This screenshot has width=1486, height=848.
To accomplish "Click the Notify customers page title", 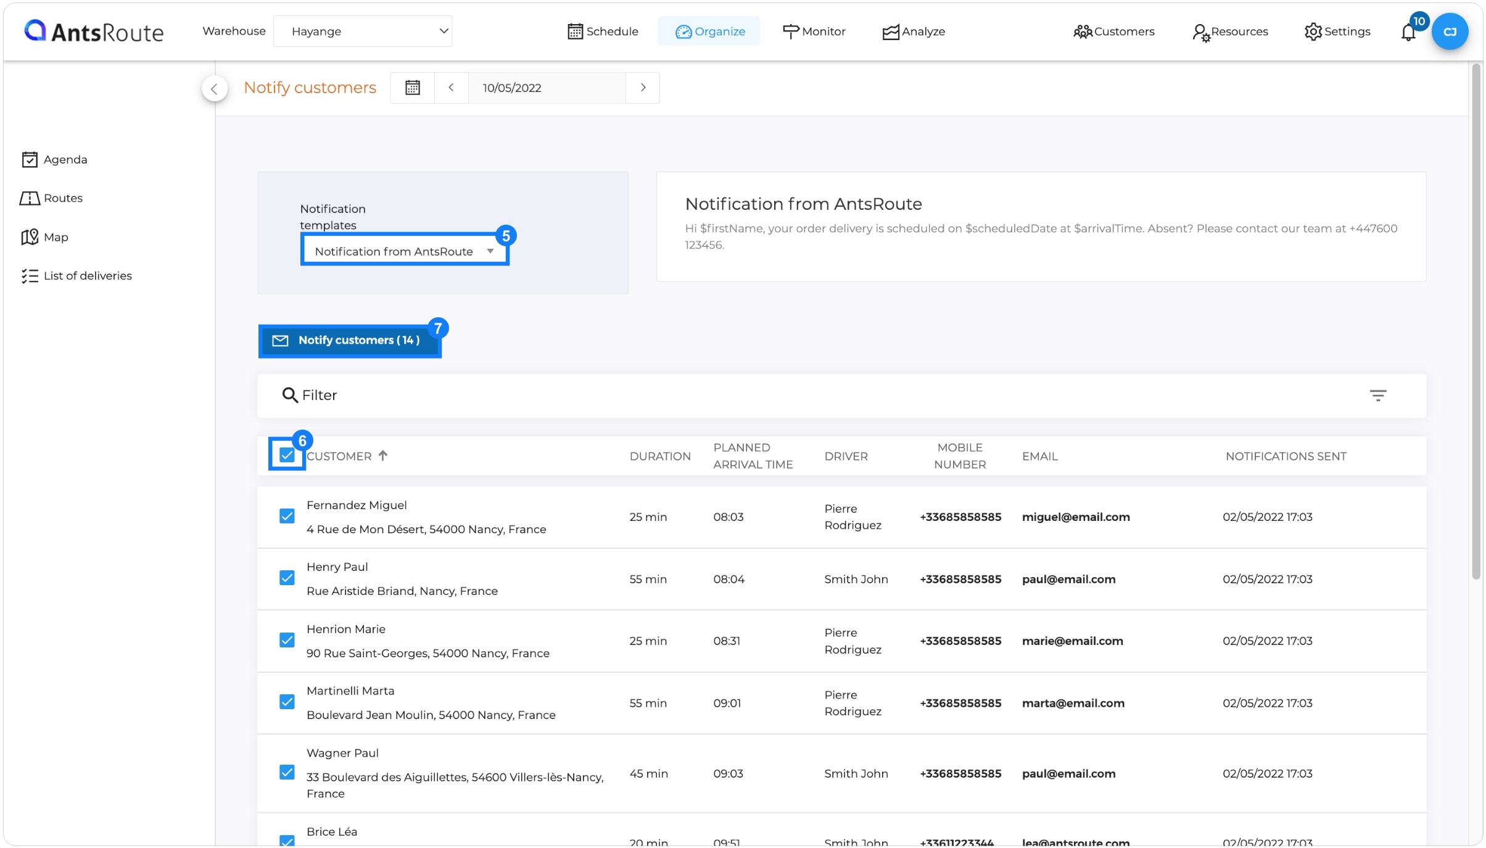I will [x=310, y=88].
